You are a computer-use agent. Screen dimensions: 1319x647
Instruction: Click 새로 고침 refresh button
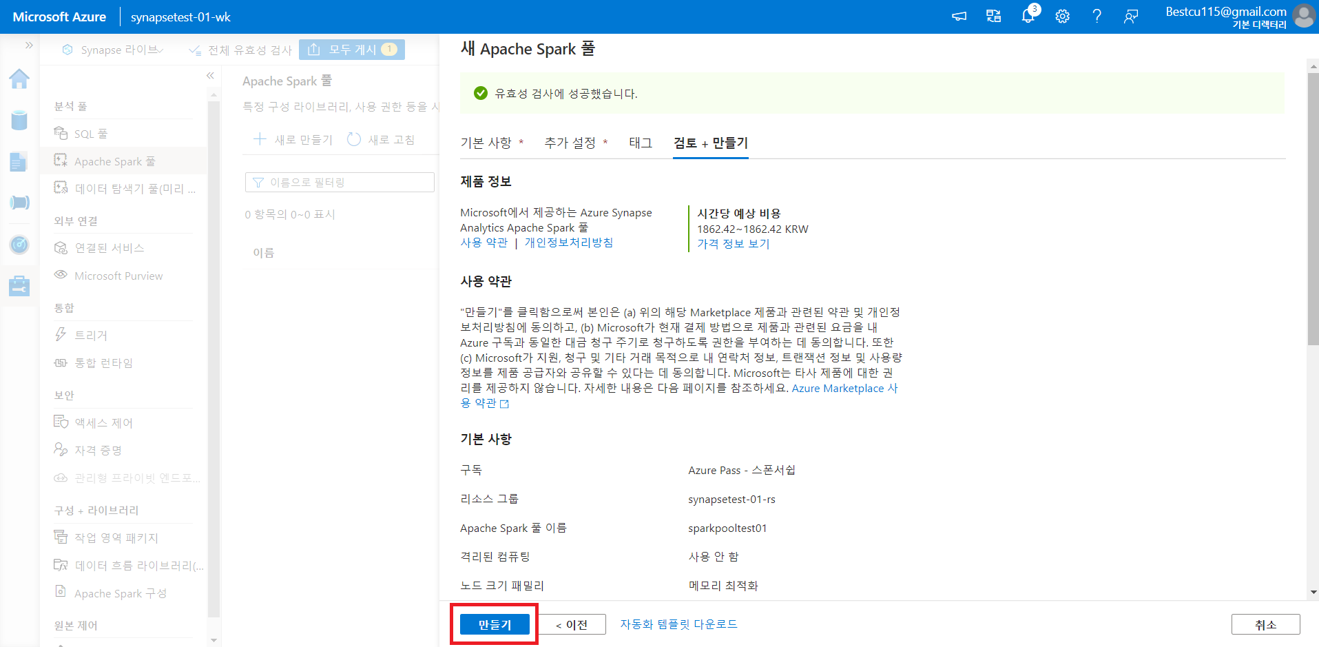(381, 140)
